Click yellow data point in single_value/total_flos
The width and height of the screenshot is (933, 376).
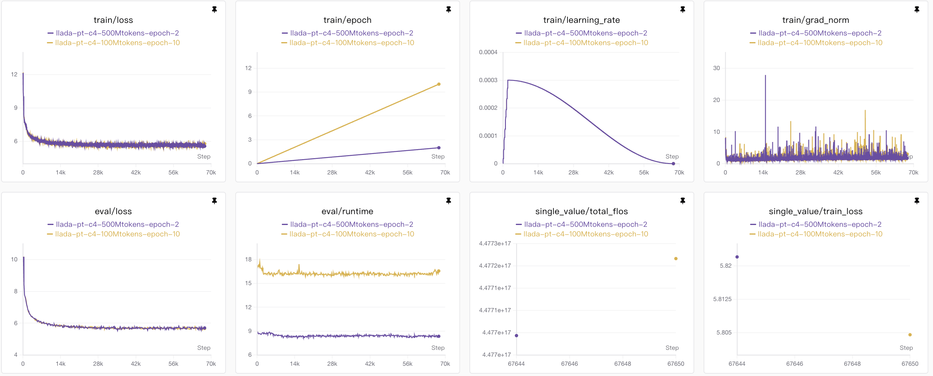676,259
